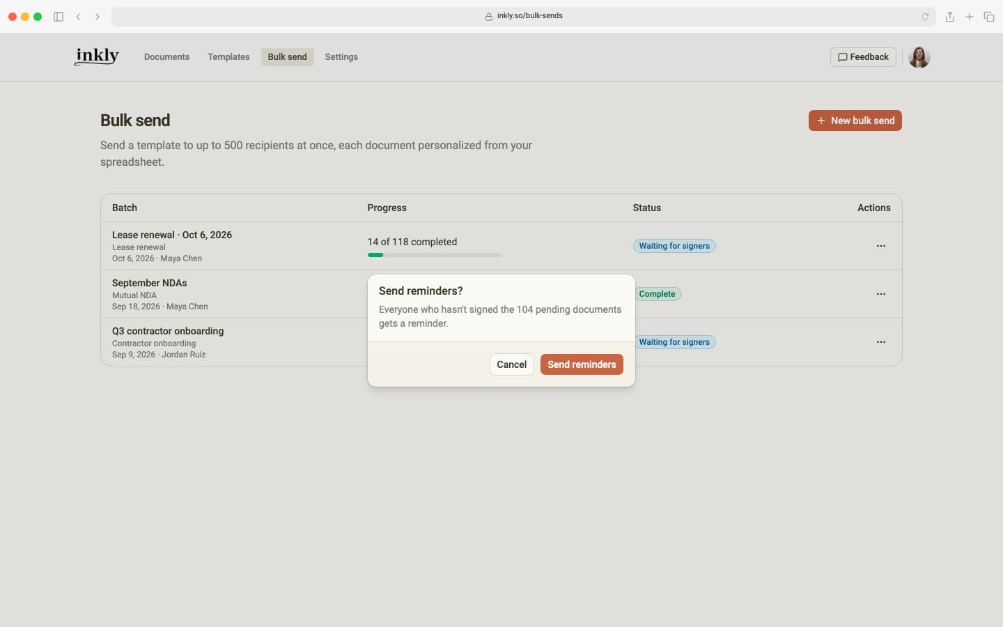
Task: Open a new browser tab with plus icon
Action: click(x=970, y=17)
